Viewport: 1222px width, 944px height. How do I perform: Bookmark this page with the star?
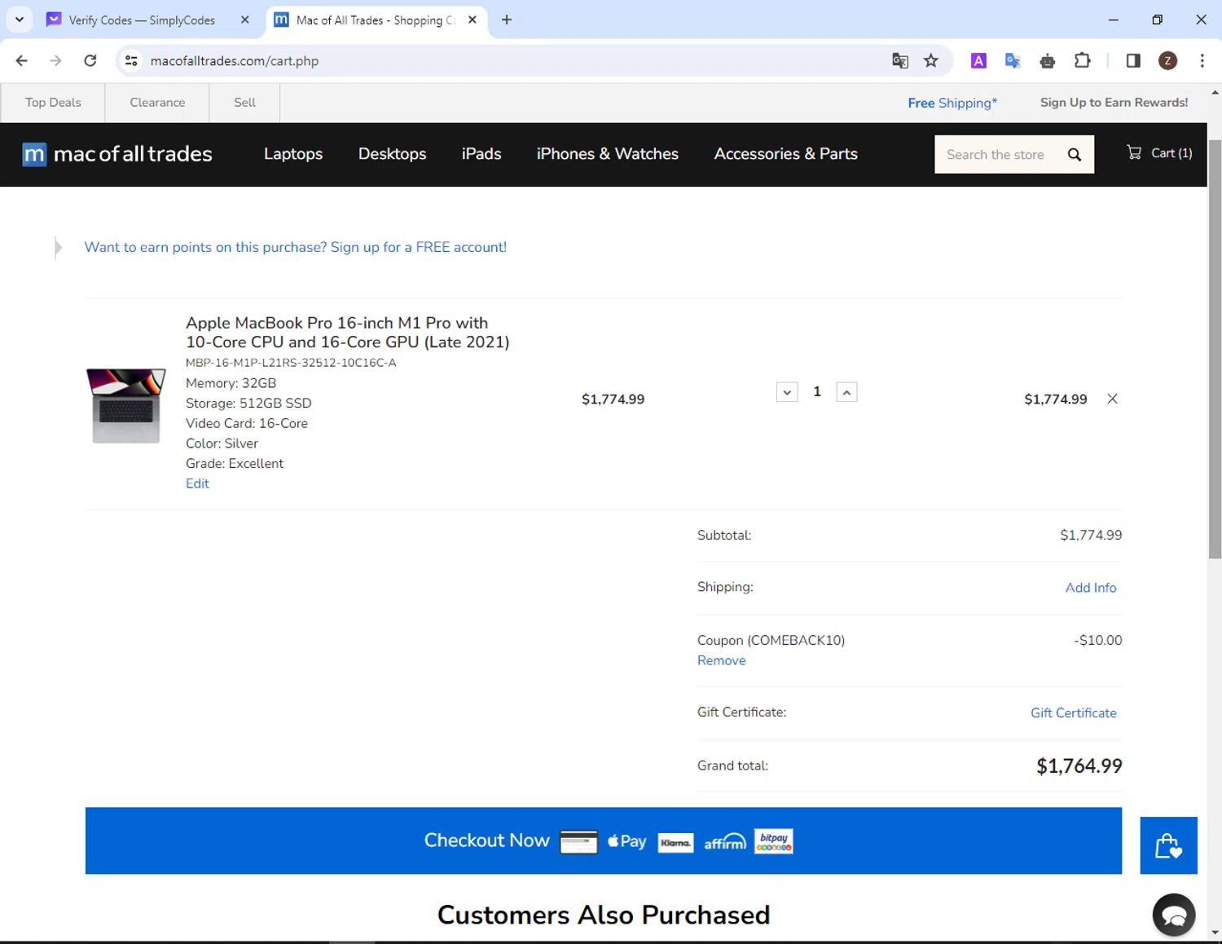pos(931,60)
